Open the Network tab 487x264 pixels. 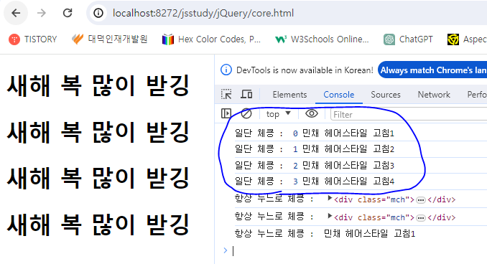[x=434, y=95]
